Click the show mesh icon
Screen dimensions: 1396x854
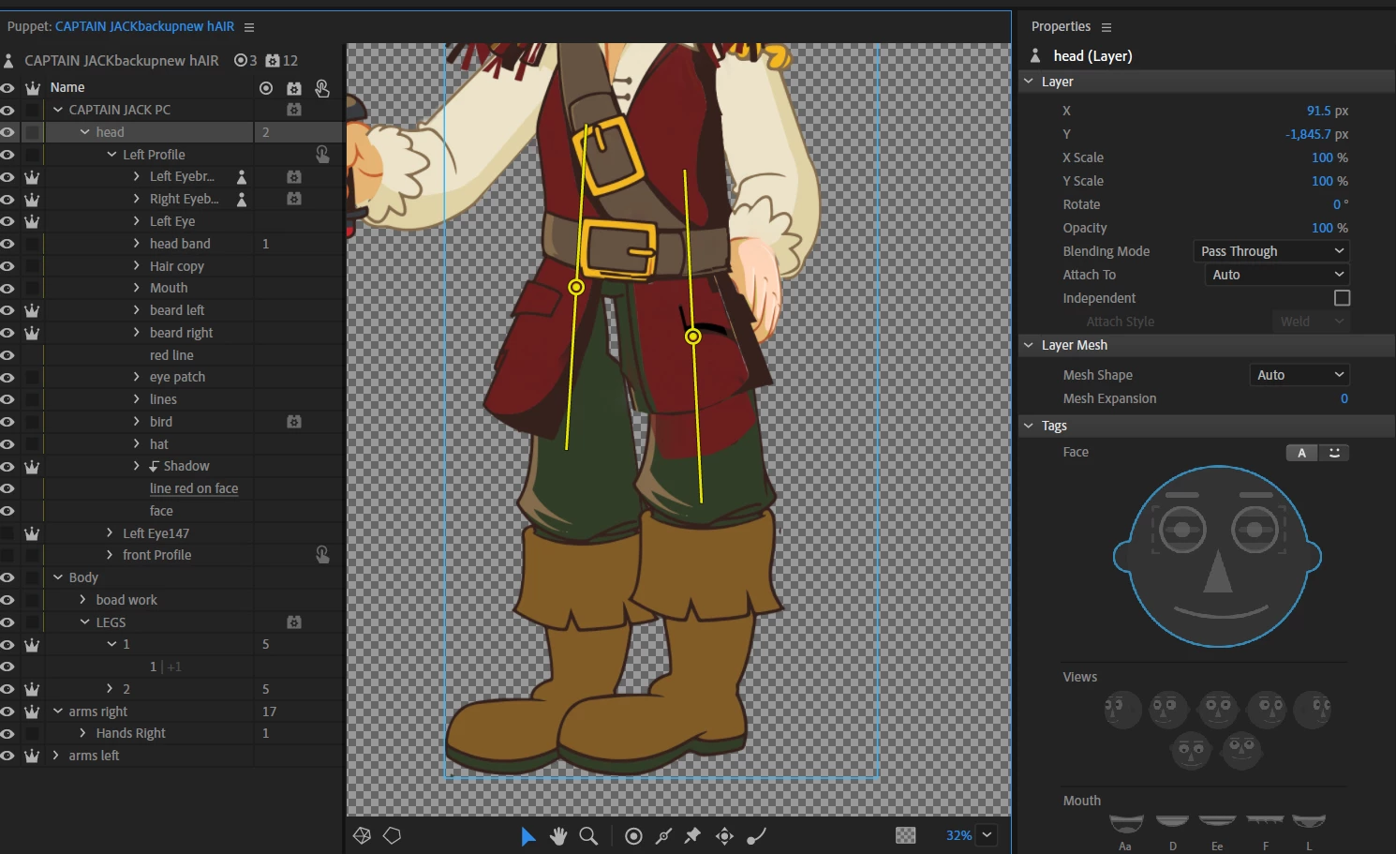pyautogui.click(x=362, y=835)
